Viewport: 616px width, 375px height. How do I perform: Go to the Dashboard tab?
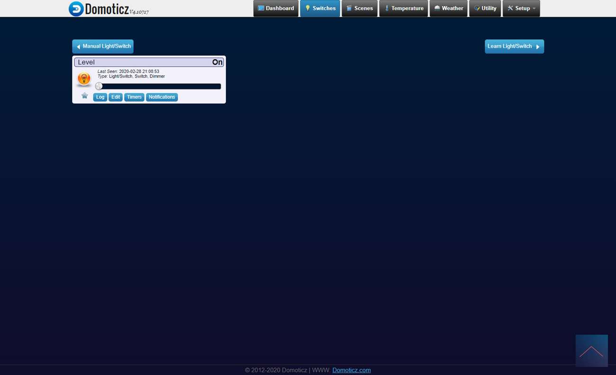click(276, 9)
